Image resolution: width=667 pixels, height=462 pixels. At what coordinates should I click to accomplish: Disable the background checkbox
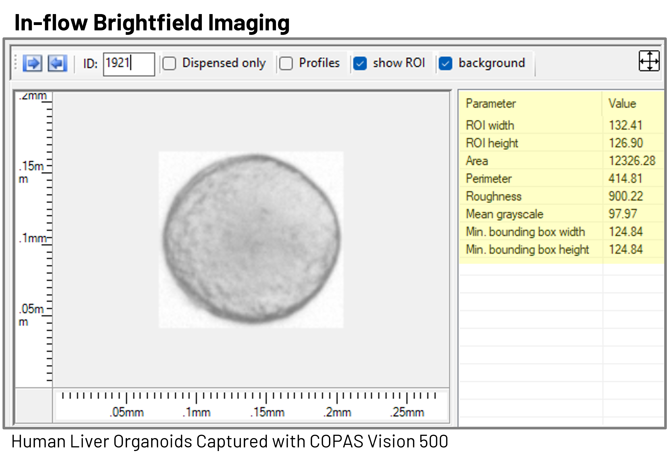(x=445, y=63)
